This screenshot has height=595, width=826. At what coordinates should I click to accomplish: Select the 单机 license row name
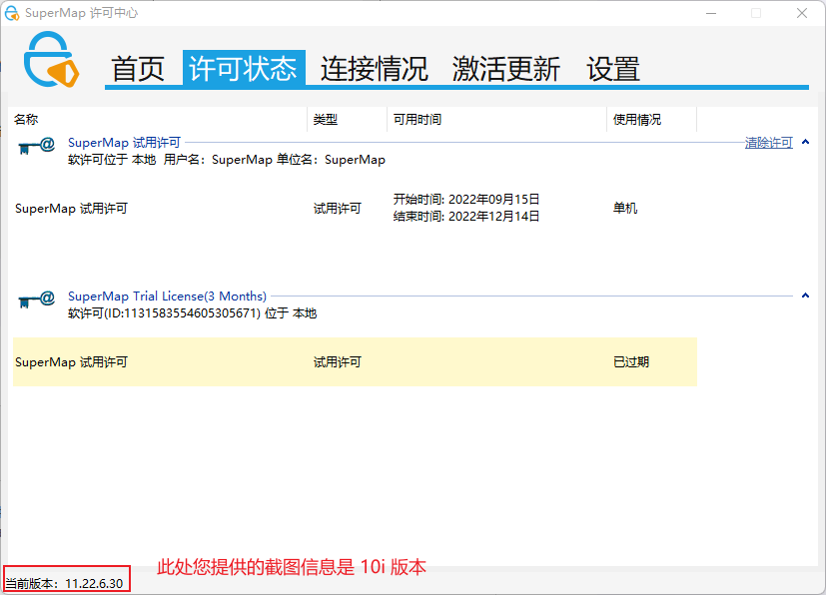(71, 209)
